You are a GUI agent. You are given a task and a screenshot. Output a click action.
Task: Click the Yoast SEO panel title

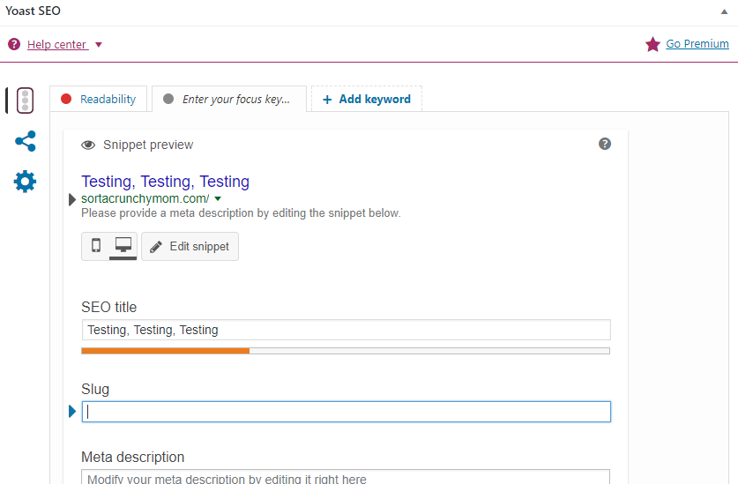[33, 11]
